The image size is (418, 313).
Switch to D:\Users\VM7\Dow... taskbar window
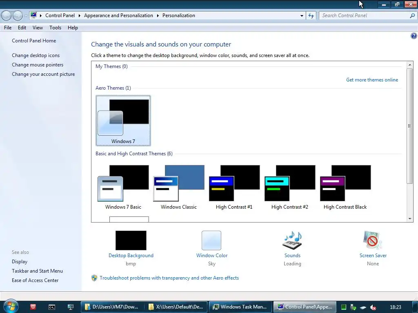(112, 307)
